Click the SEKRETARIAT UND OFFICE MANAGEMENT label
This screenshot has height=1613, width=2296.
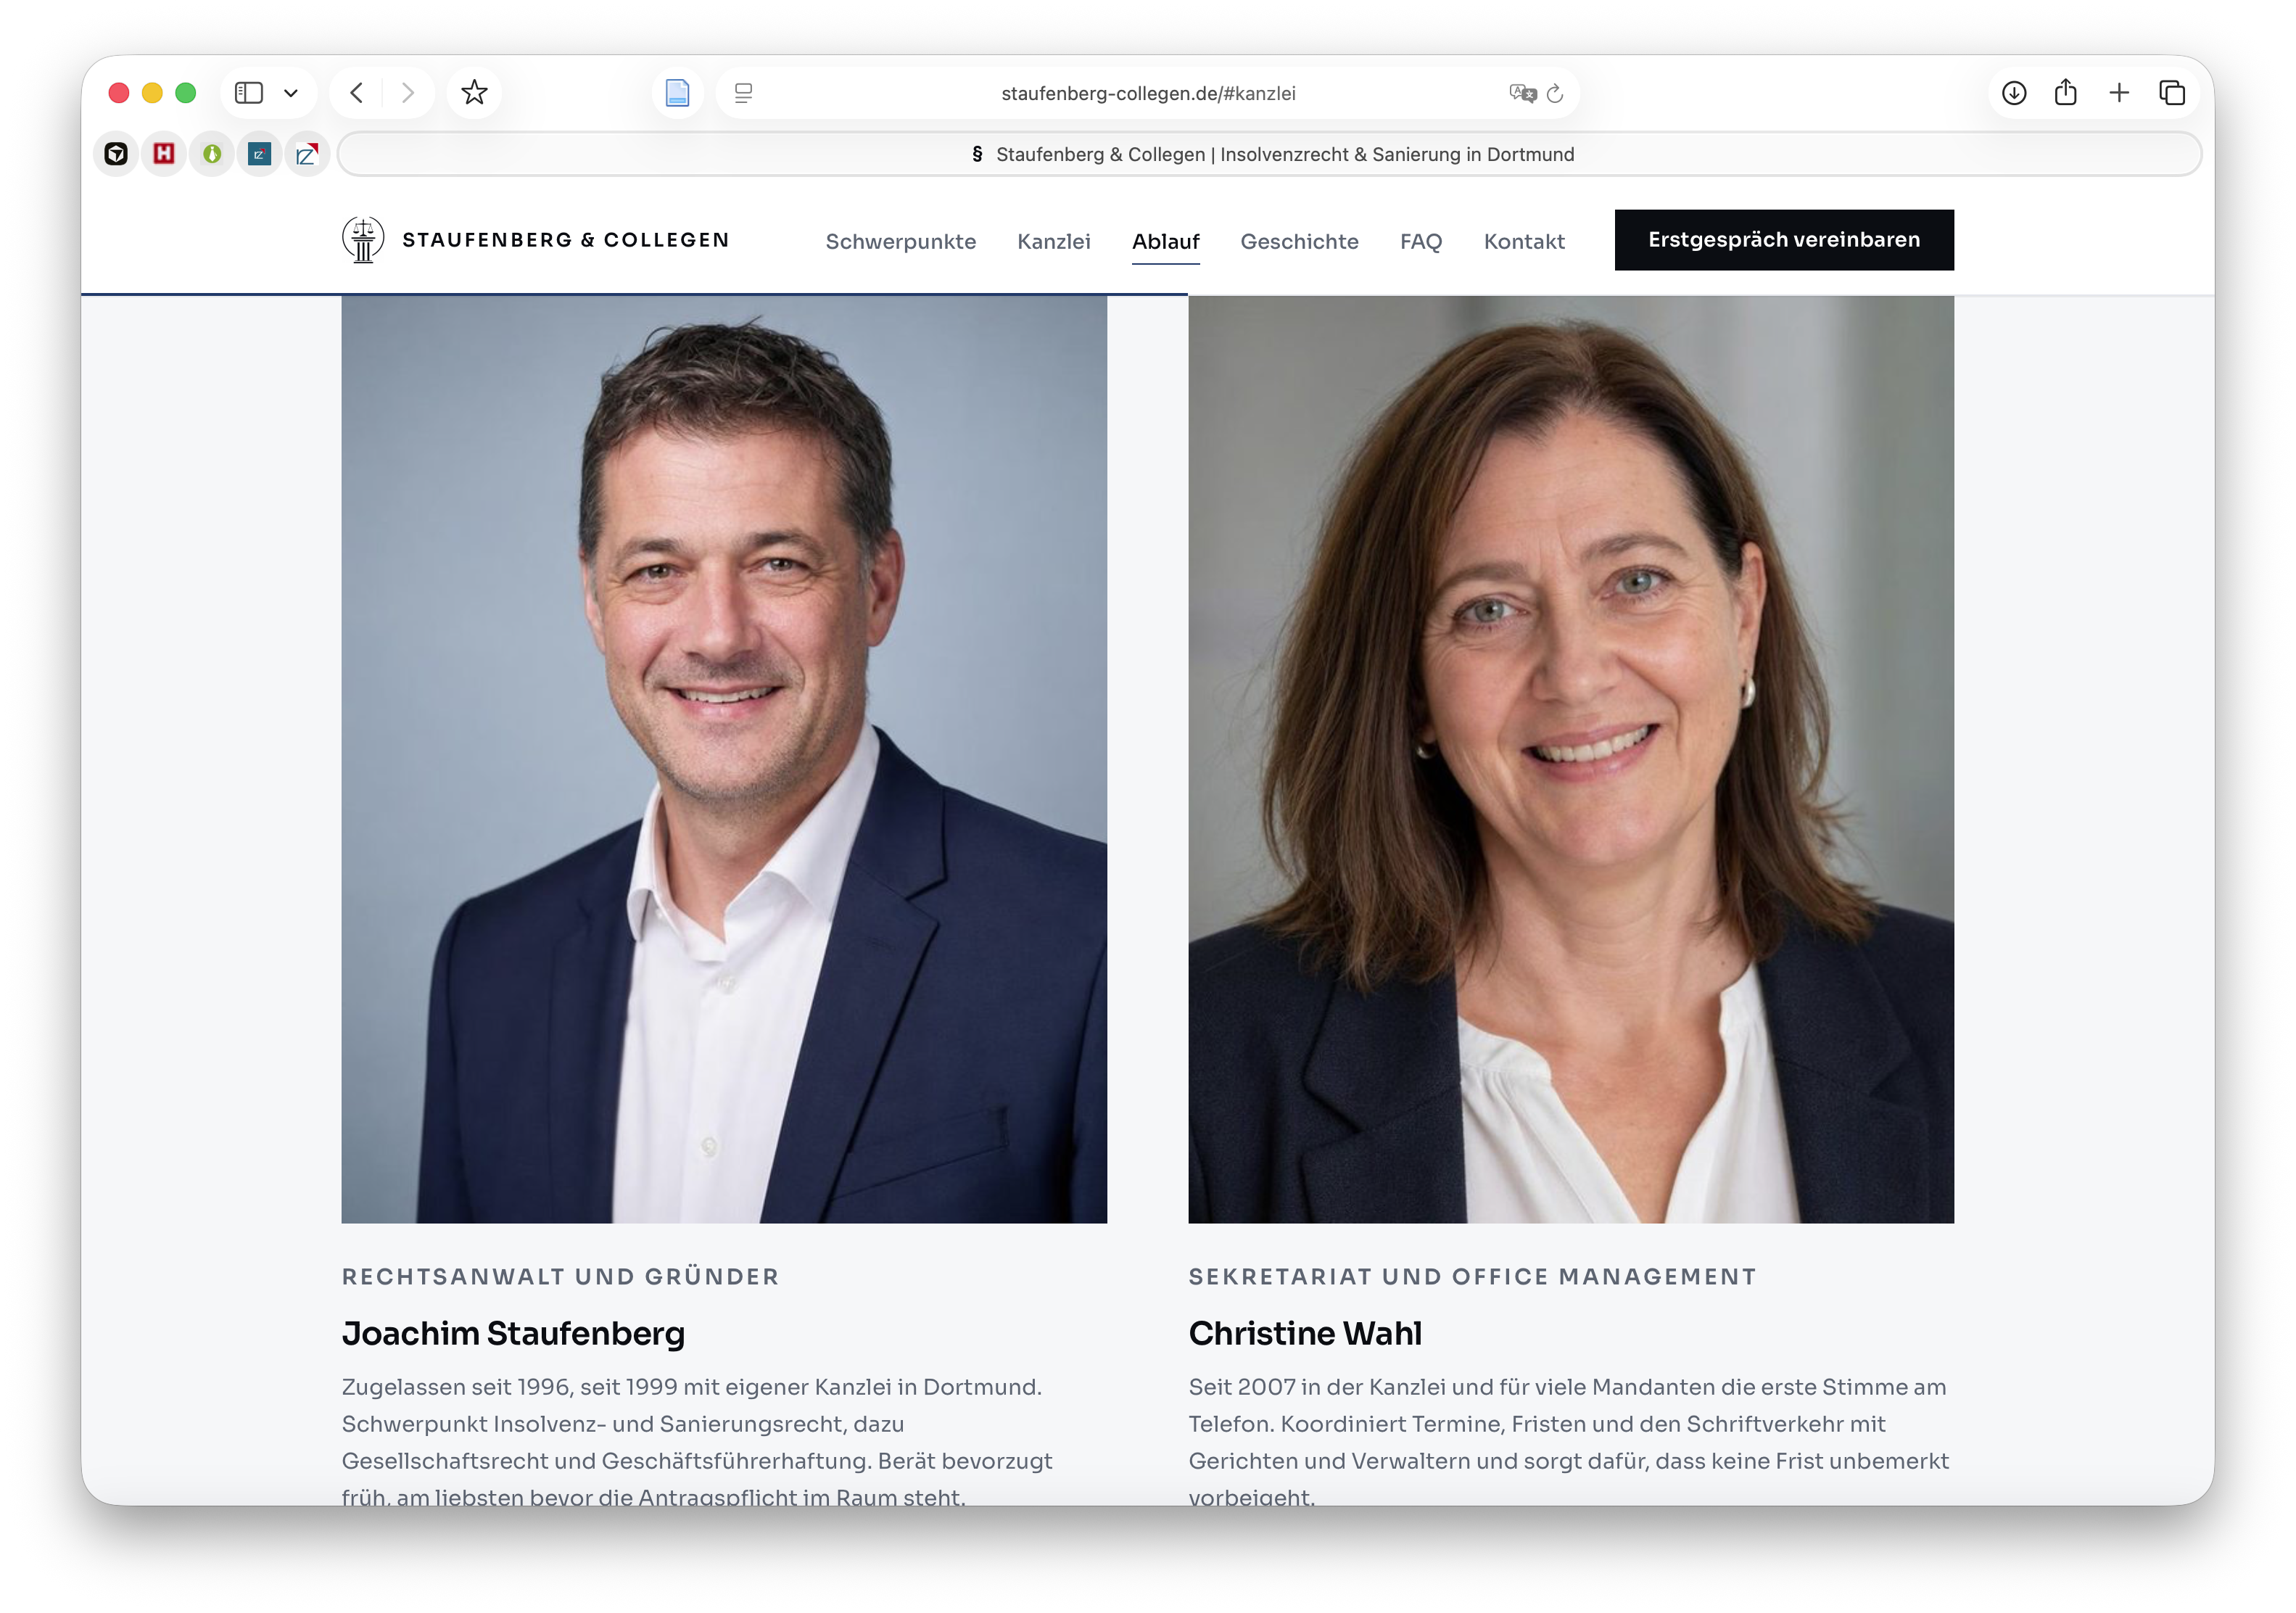point(1472,1276)
